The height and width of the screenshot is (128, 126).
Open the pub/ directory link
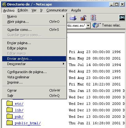(19, 117)
